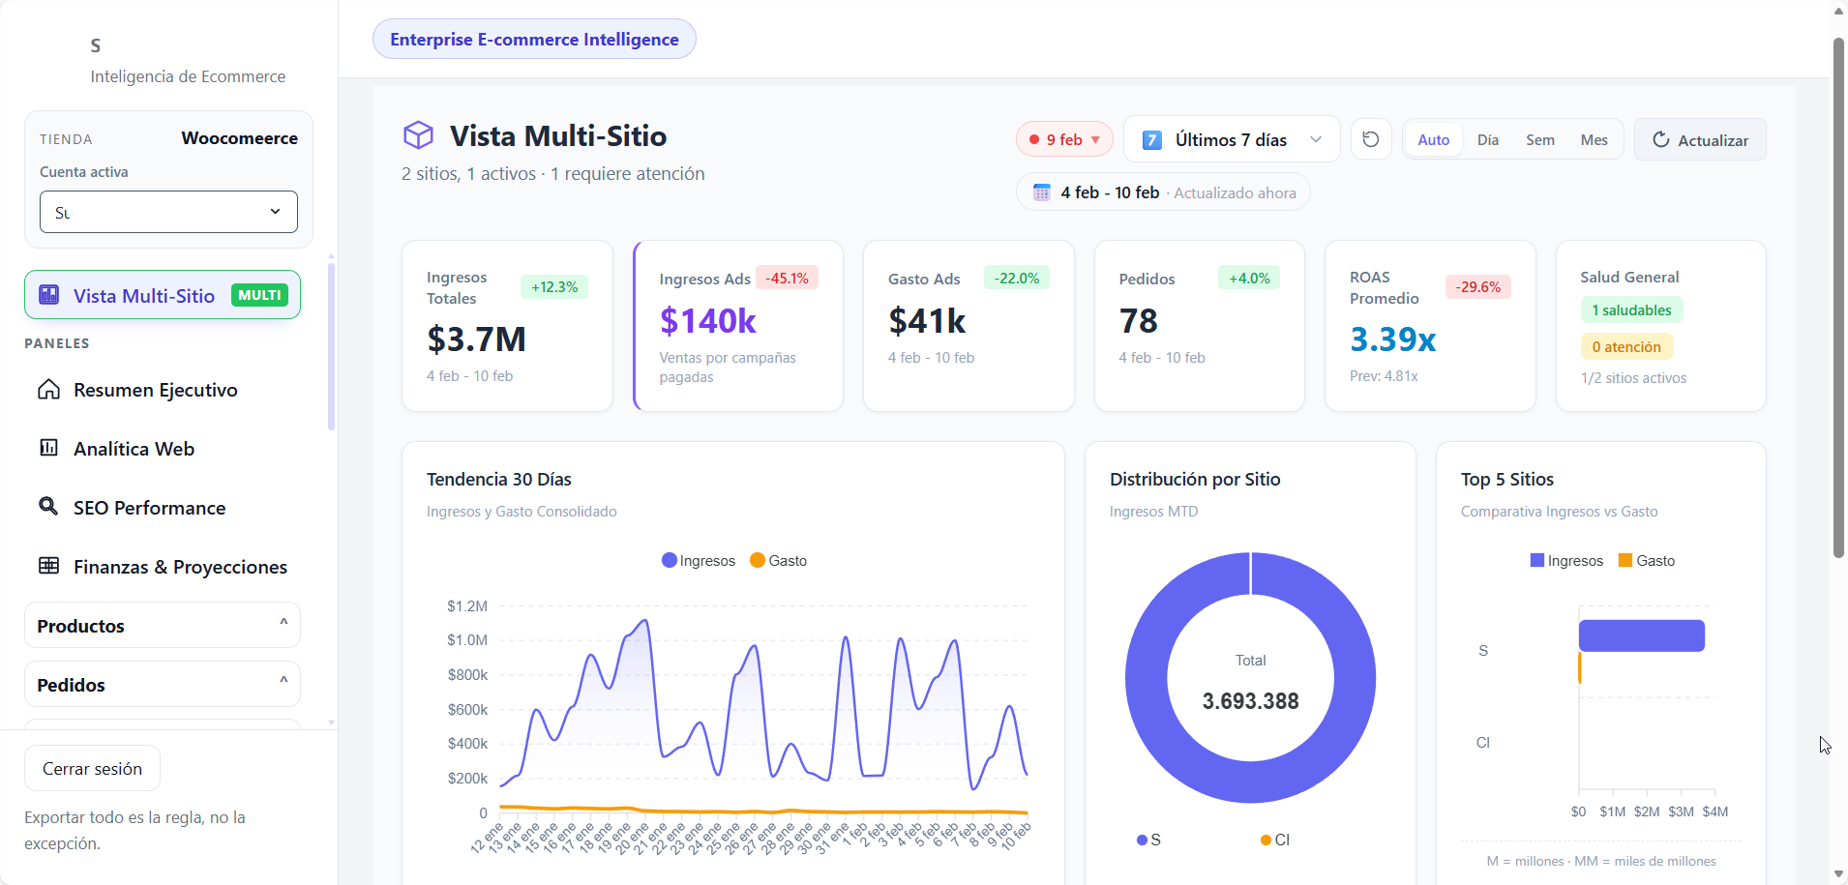1848x885 pixels.
Task: Click the SEO Performance magnifier icon
Action: click(49, 507)
